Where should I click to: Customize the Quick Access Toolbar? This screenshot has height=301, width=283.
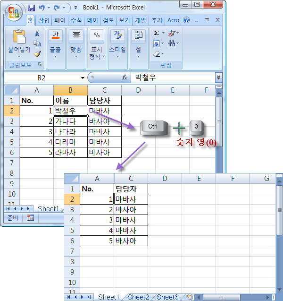coord(75,8)
